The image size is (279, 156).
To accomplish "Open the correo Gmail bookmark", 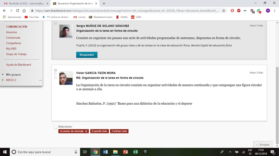I will [x=80, y=17].
